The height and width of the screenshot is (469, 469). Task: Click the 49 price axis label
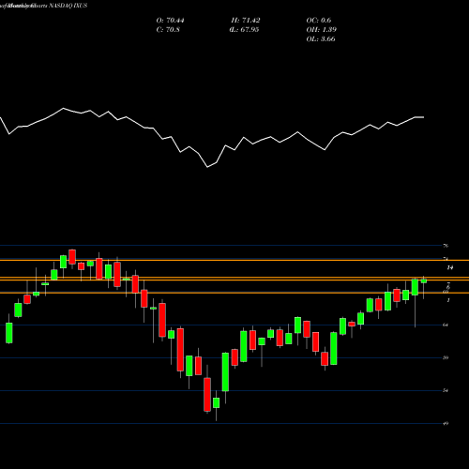pos(446,424)
